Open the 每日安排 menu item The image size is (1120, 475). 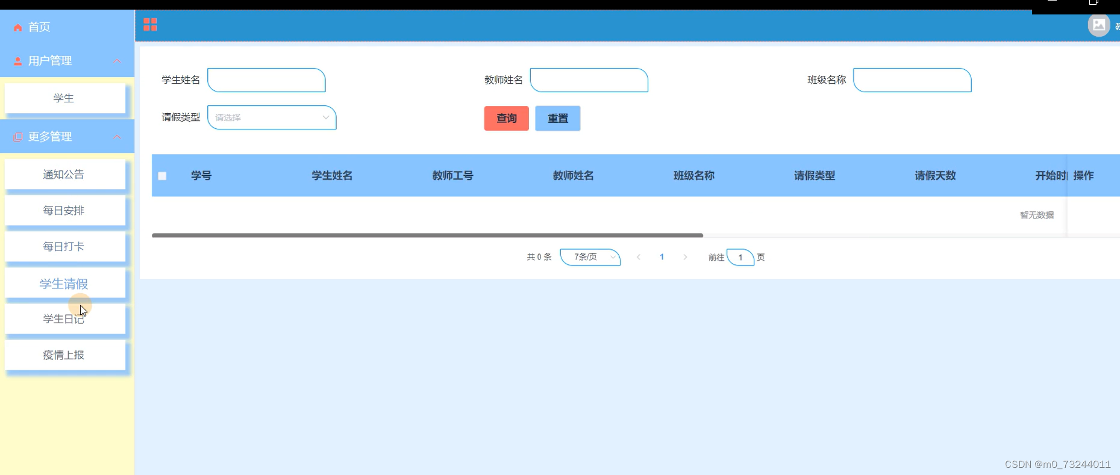point(65,211)
